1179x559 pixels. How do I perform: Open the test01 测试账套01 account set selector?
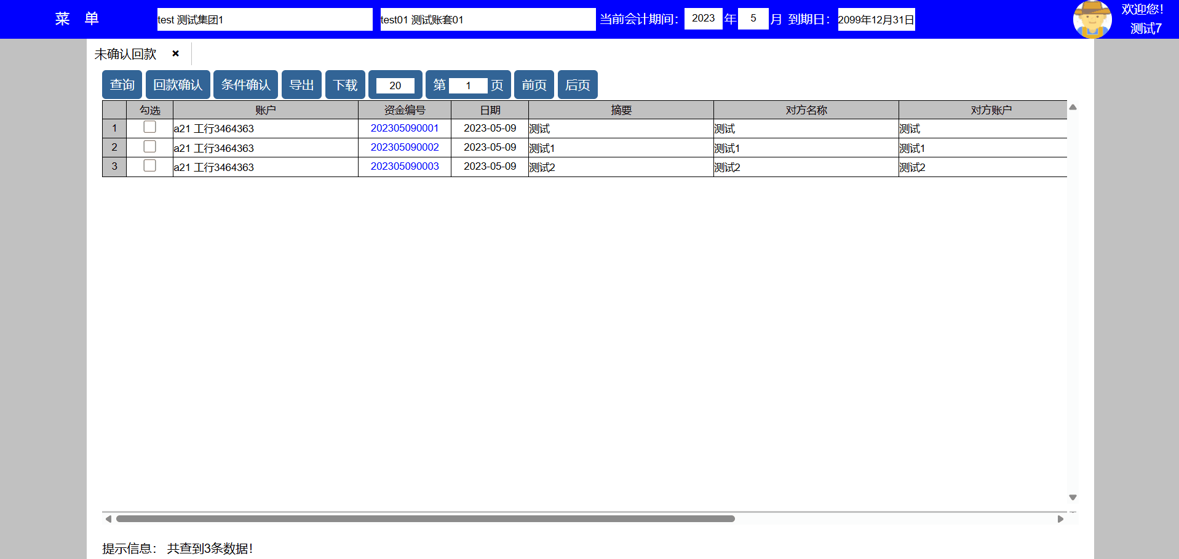pyautogui.click(x=487, y=19)
